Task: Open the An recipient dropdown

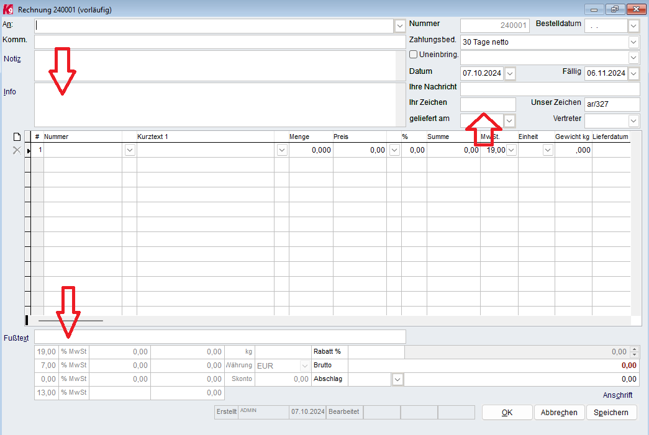Action: pos(400,26)
